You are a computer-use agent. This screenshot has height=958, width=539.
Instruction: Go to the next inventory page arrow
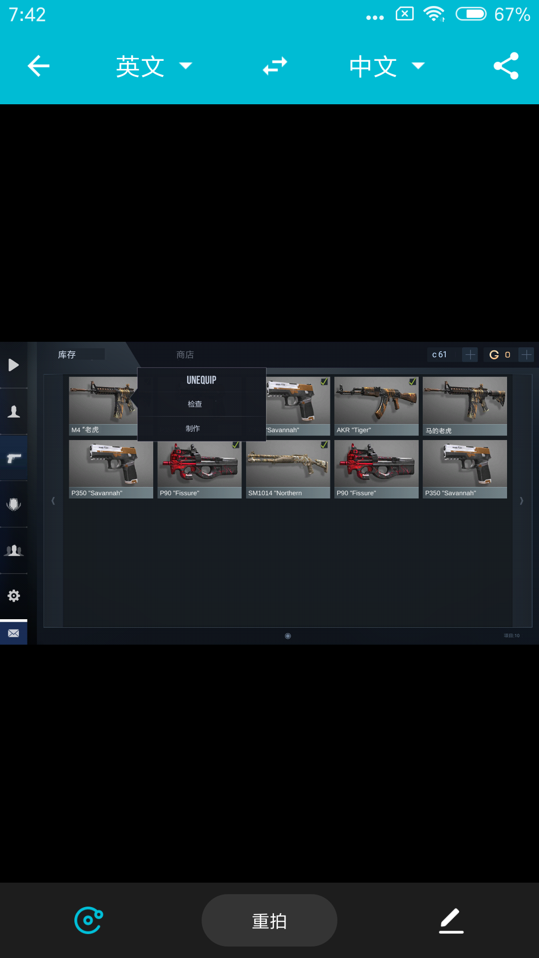click(522, 500)
